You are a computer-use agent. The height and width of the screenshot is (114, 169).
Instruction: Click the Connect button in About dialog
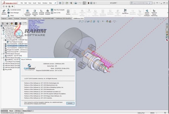[x=70, y=103]
